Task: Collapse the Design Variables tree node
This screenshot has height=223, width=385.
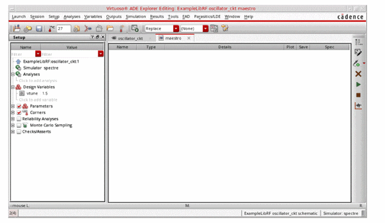Action: (x=13, y=87)
